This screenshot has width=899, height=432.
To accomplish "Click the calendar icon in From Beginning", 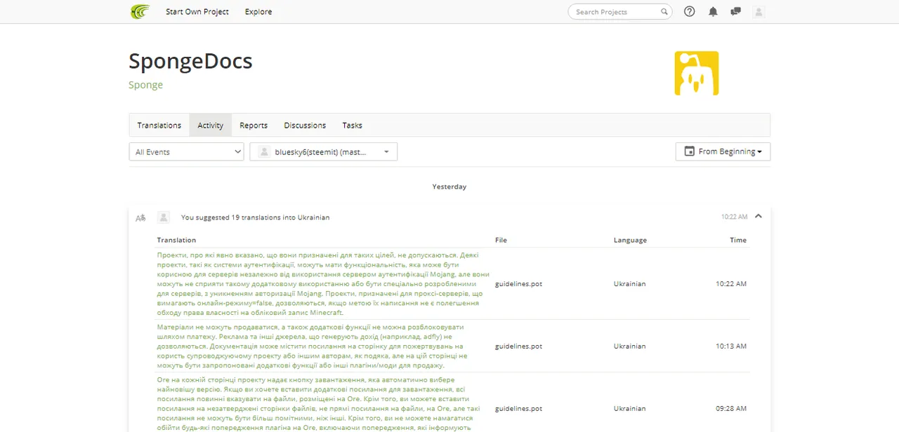I will tap(689, 151).
